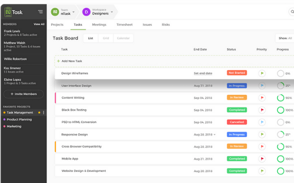Click the Invite Members button
The width and height of the screenshot is (294, 183).
point(24,94)
